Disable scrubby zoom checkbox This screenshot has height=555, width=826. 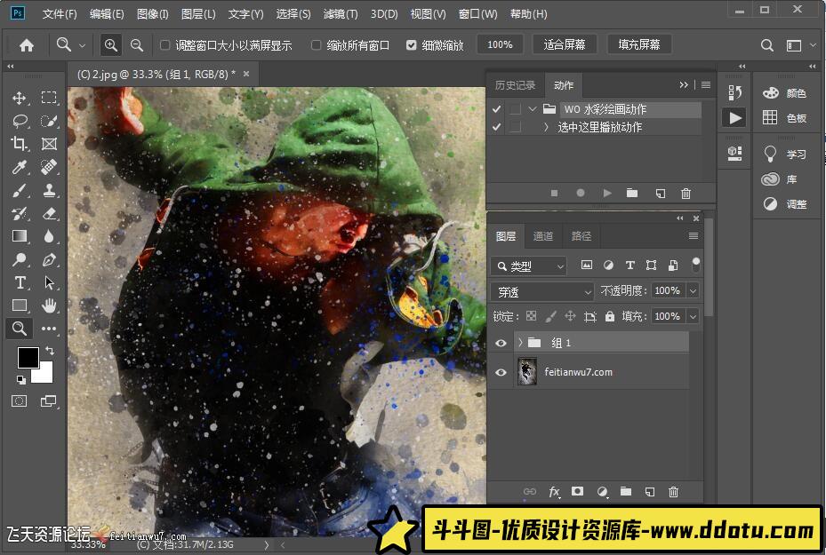coord(412,45)
